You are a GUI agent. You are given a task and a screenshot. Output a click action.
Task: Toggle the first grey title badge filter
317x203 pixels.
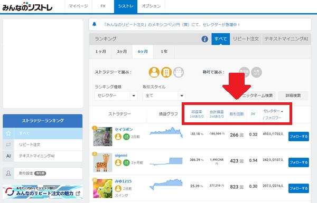tap(244, 72)
